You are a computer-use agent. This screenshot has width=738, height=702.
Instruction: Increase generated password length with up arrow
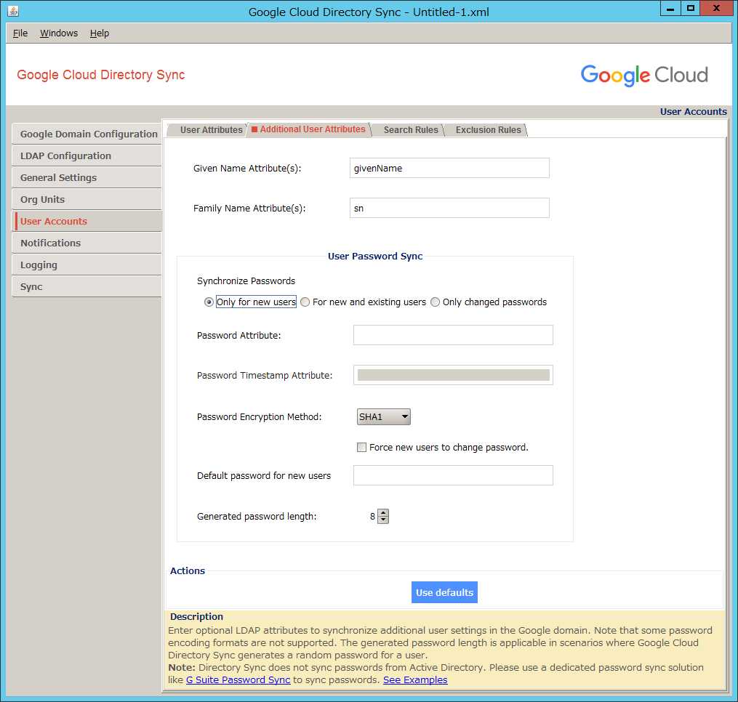tap(384, 513)
